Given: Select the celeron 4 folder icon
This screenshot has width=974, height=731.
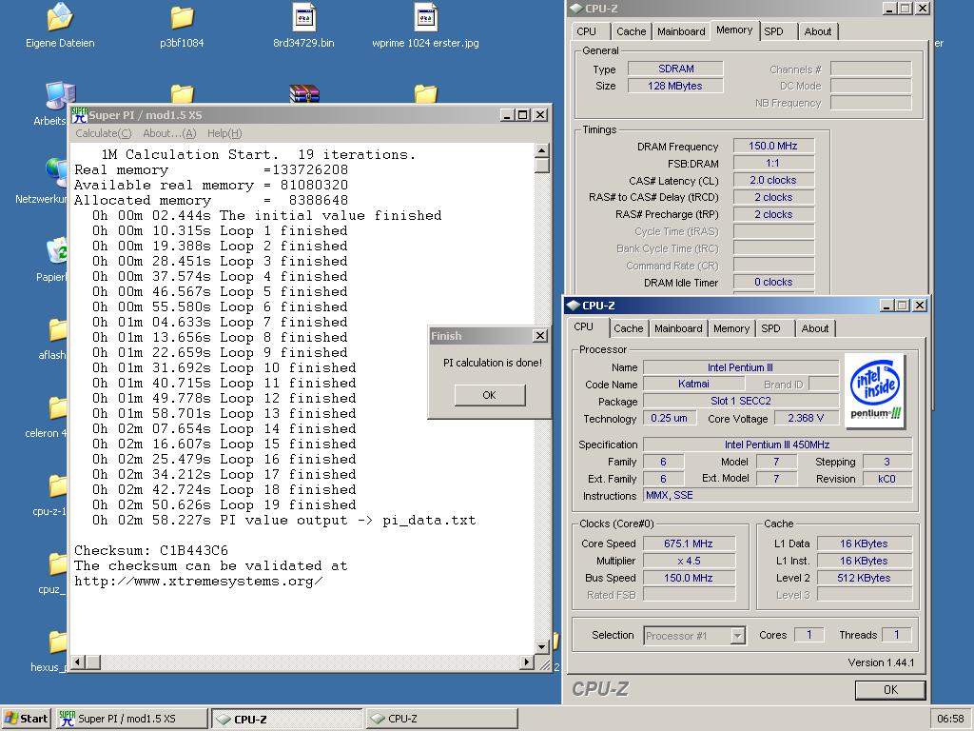Looking at the screenshot, I should pos(58,407).
